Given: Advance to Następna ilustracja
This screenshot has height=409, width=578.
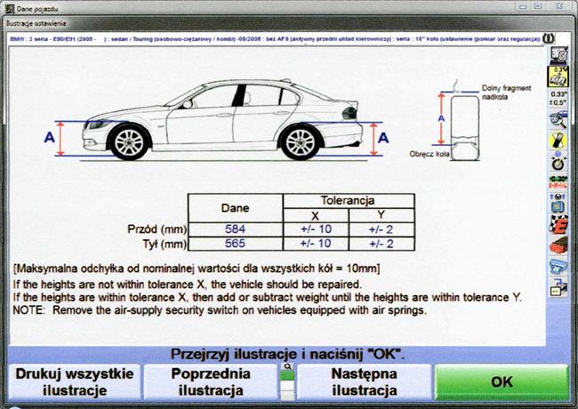Looking at the screenshot, I should point(363,382).
